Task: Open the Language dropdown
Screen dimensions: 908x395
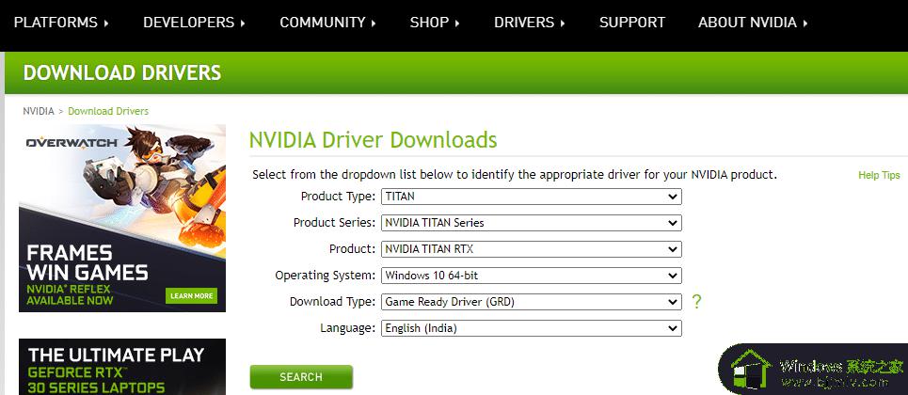Action: point(531,328)
